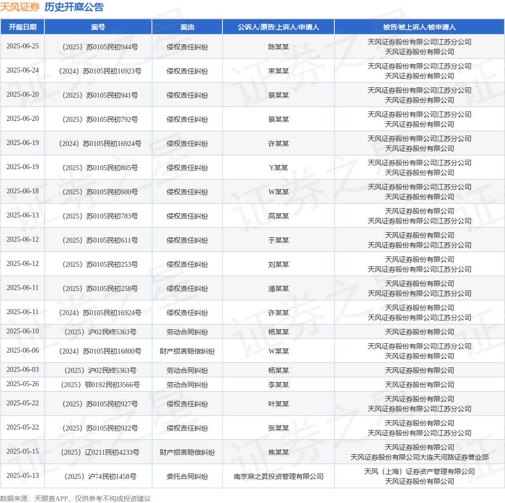Screen dimensions: 505x503
Task: Click plaintiff 叶某某
Action: pos(279,404)
